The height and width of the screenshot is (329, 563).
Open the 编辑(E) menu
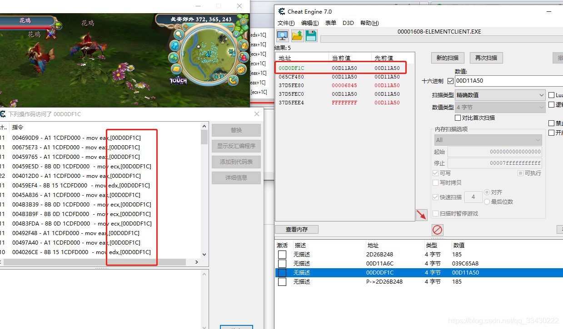[x=309, y=23]
